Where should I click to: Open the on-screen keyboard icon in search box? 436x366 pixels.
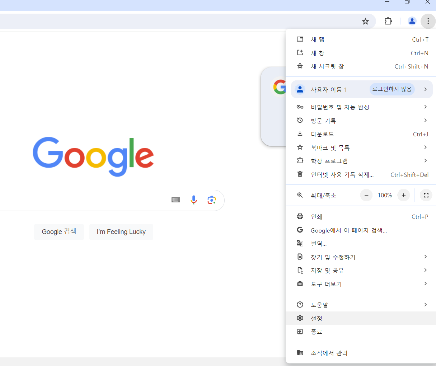176,200
